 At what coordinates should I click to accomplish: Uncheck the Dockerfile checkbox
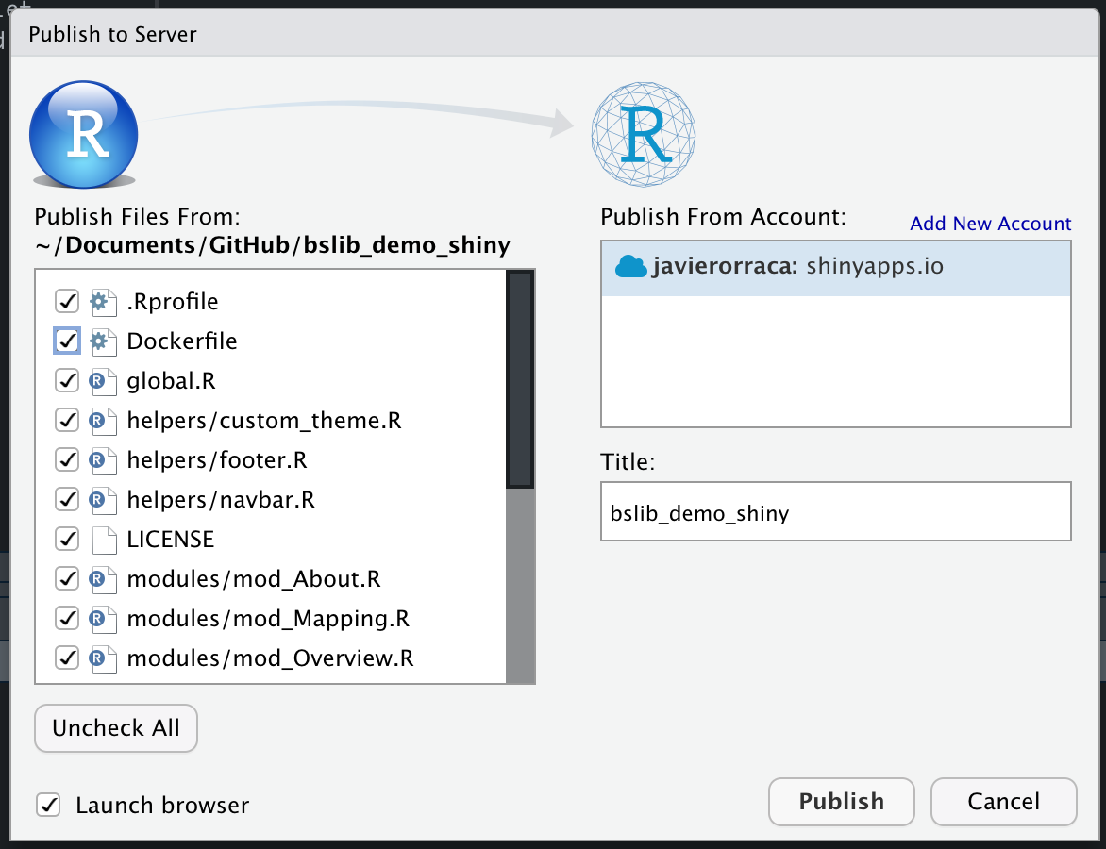click(x=67, y=341)
